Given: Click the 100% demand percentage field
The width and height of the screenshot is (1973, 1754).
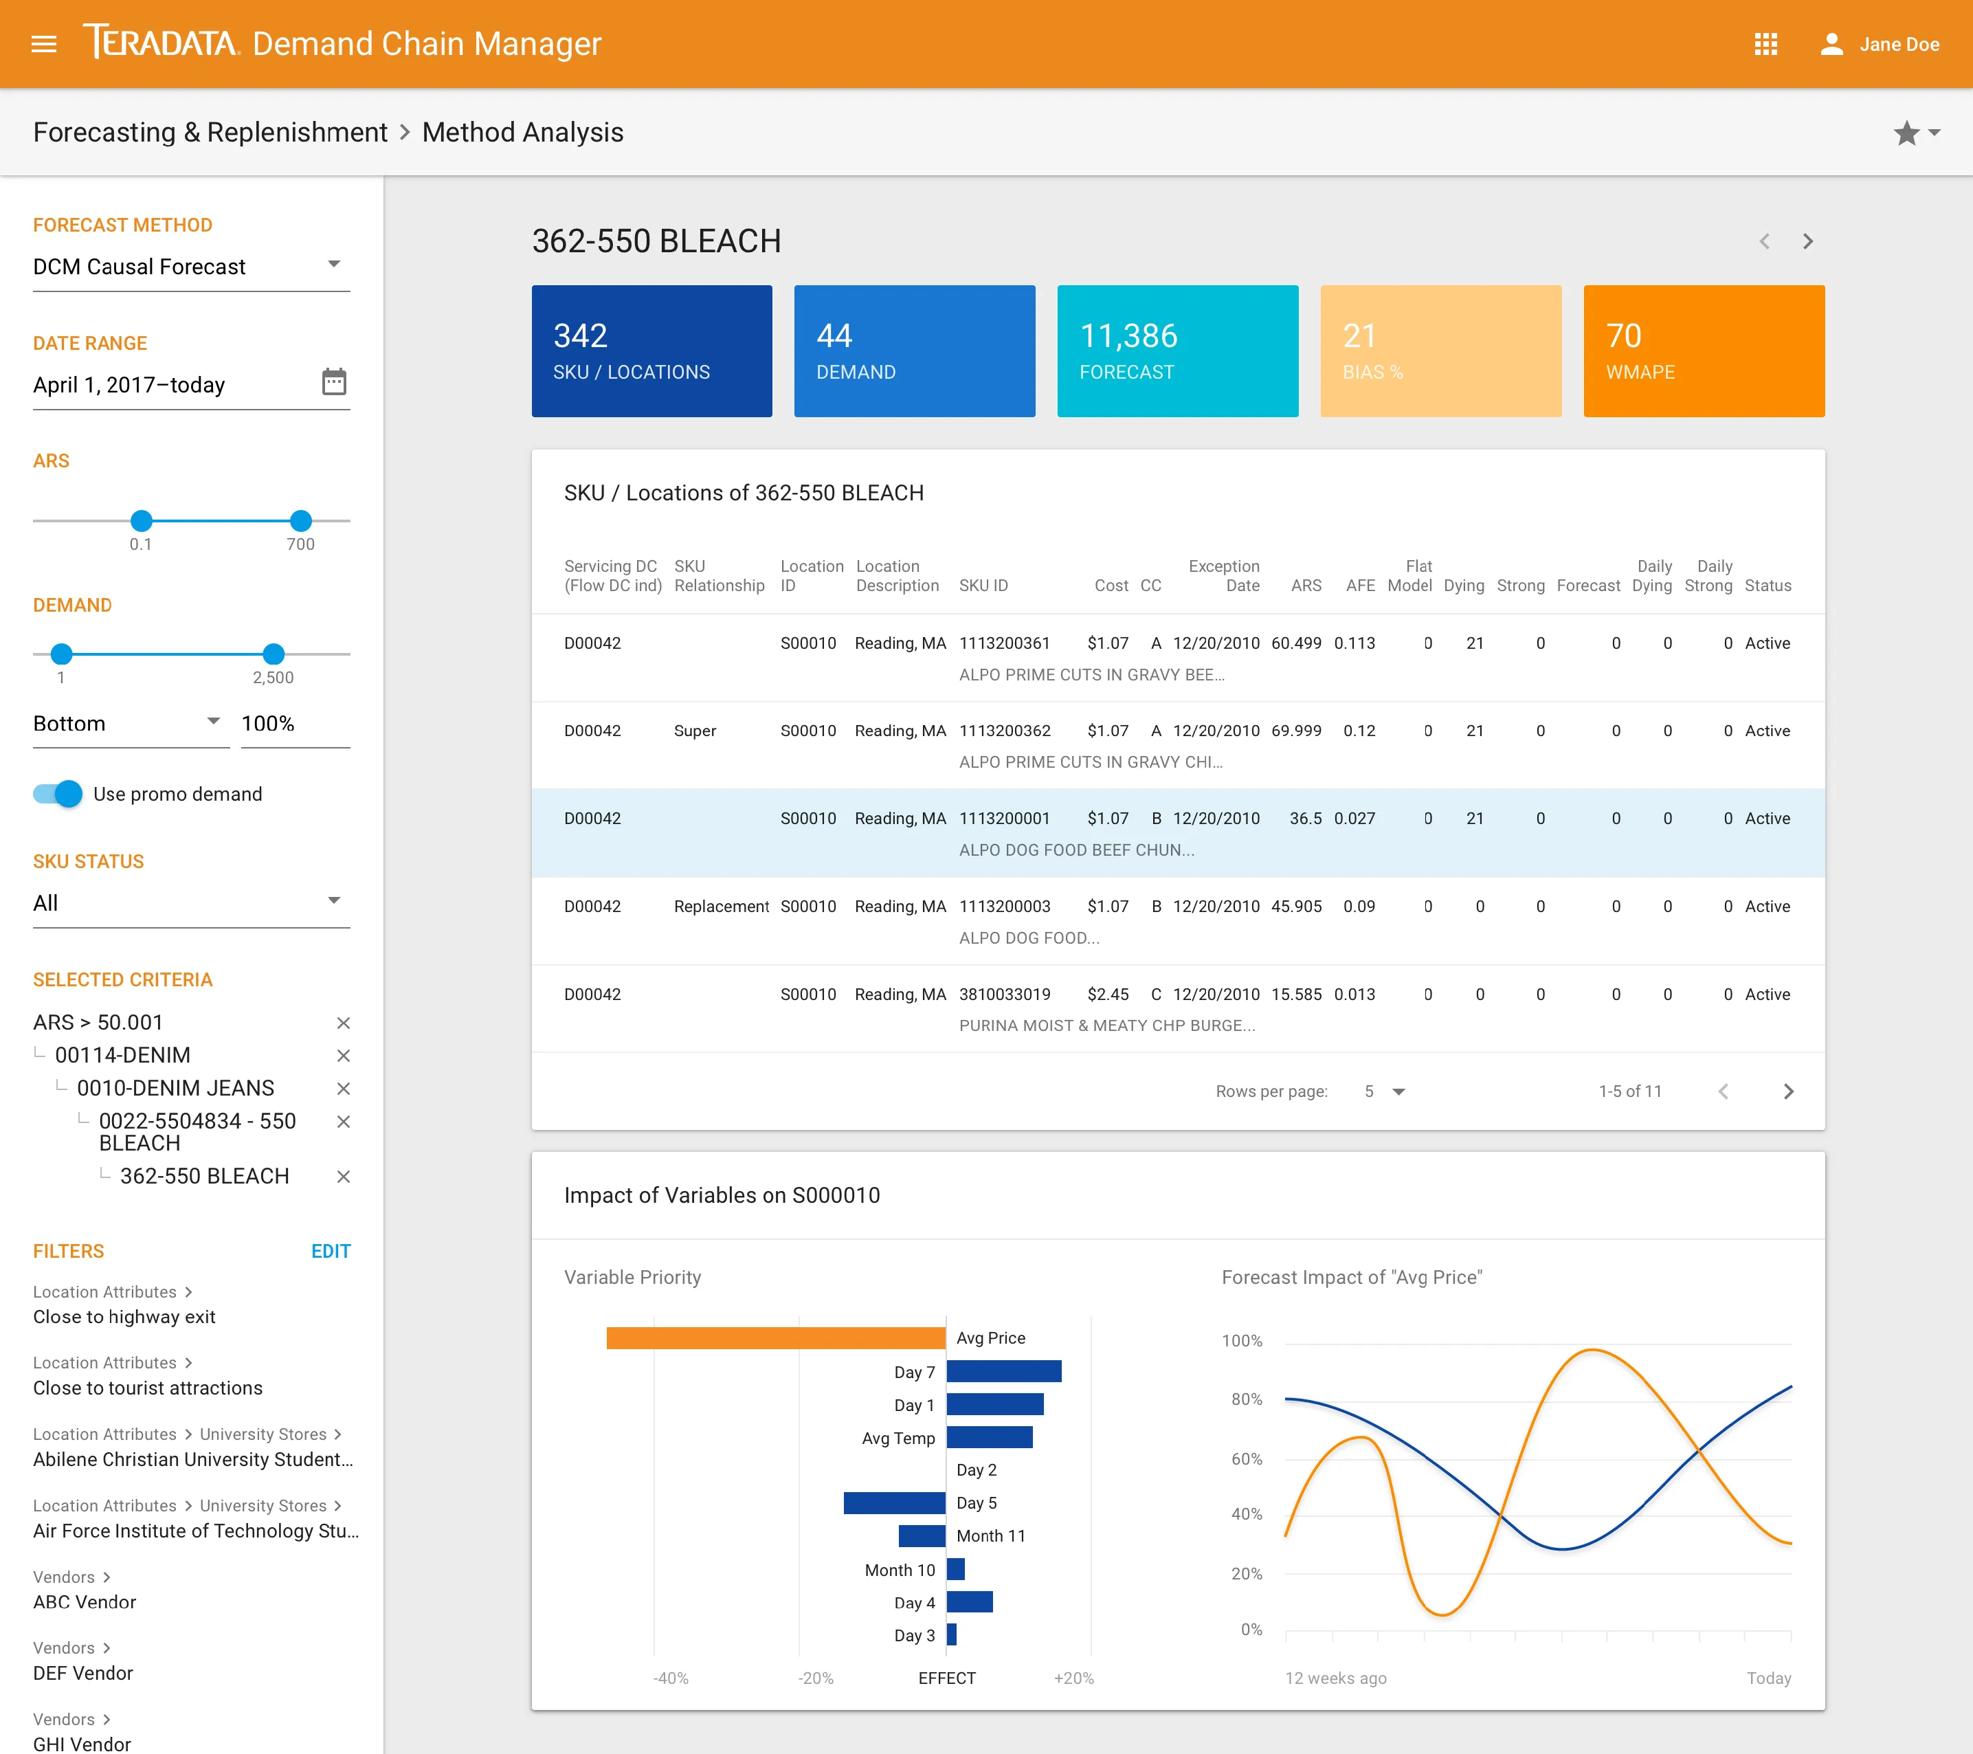Looking at the screenshot, I should (296, 724).
